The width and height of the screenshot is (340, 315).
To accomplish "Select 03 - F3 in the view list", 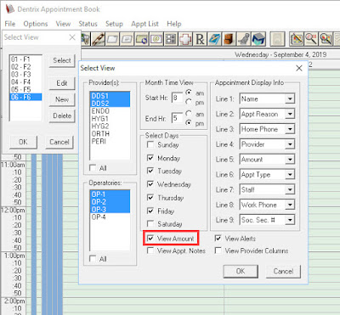I will (x=25, y=75).
